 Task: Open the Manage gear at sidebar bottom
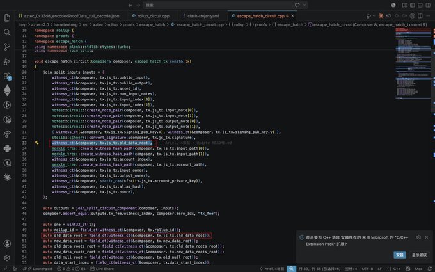point(7,258)
